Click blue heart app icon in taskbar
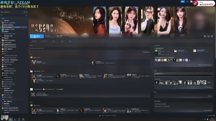The height and width of the screenshot is (121, 216). pyautogui.click(x=23, y=119)
